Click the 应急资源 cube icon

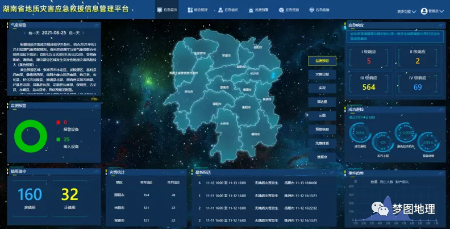(x=281, y=11)
